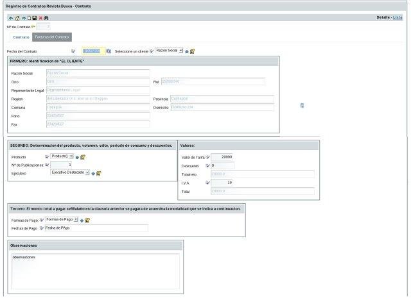
Task: Switch to Facturas del Contrato tab
Action: coord(52,37)
